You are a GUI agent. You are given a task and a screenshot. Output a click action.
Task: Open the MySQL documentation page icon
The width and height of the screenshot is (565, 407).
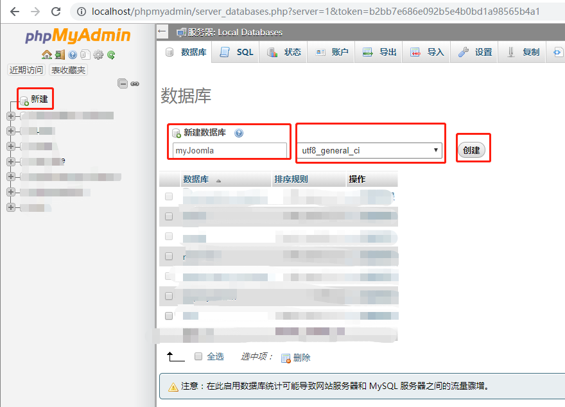click(85, 55)
